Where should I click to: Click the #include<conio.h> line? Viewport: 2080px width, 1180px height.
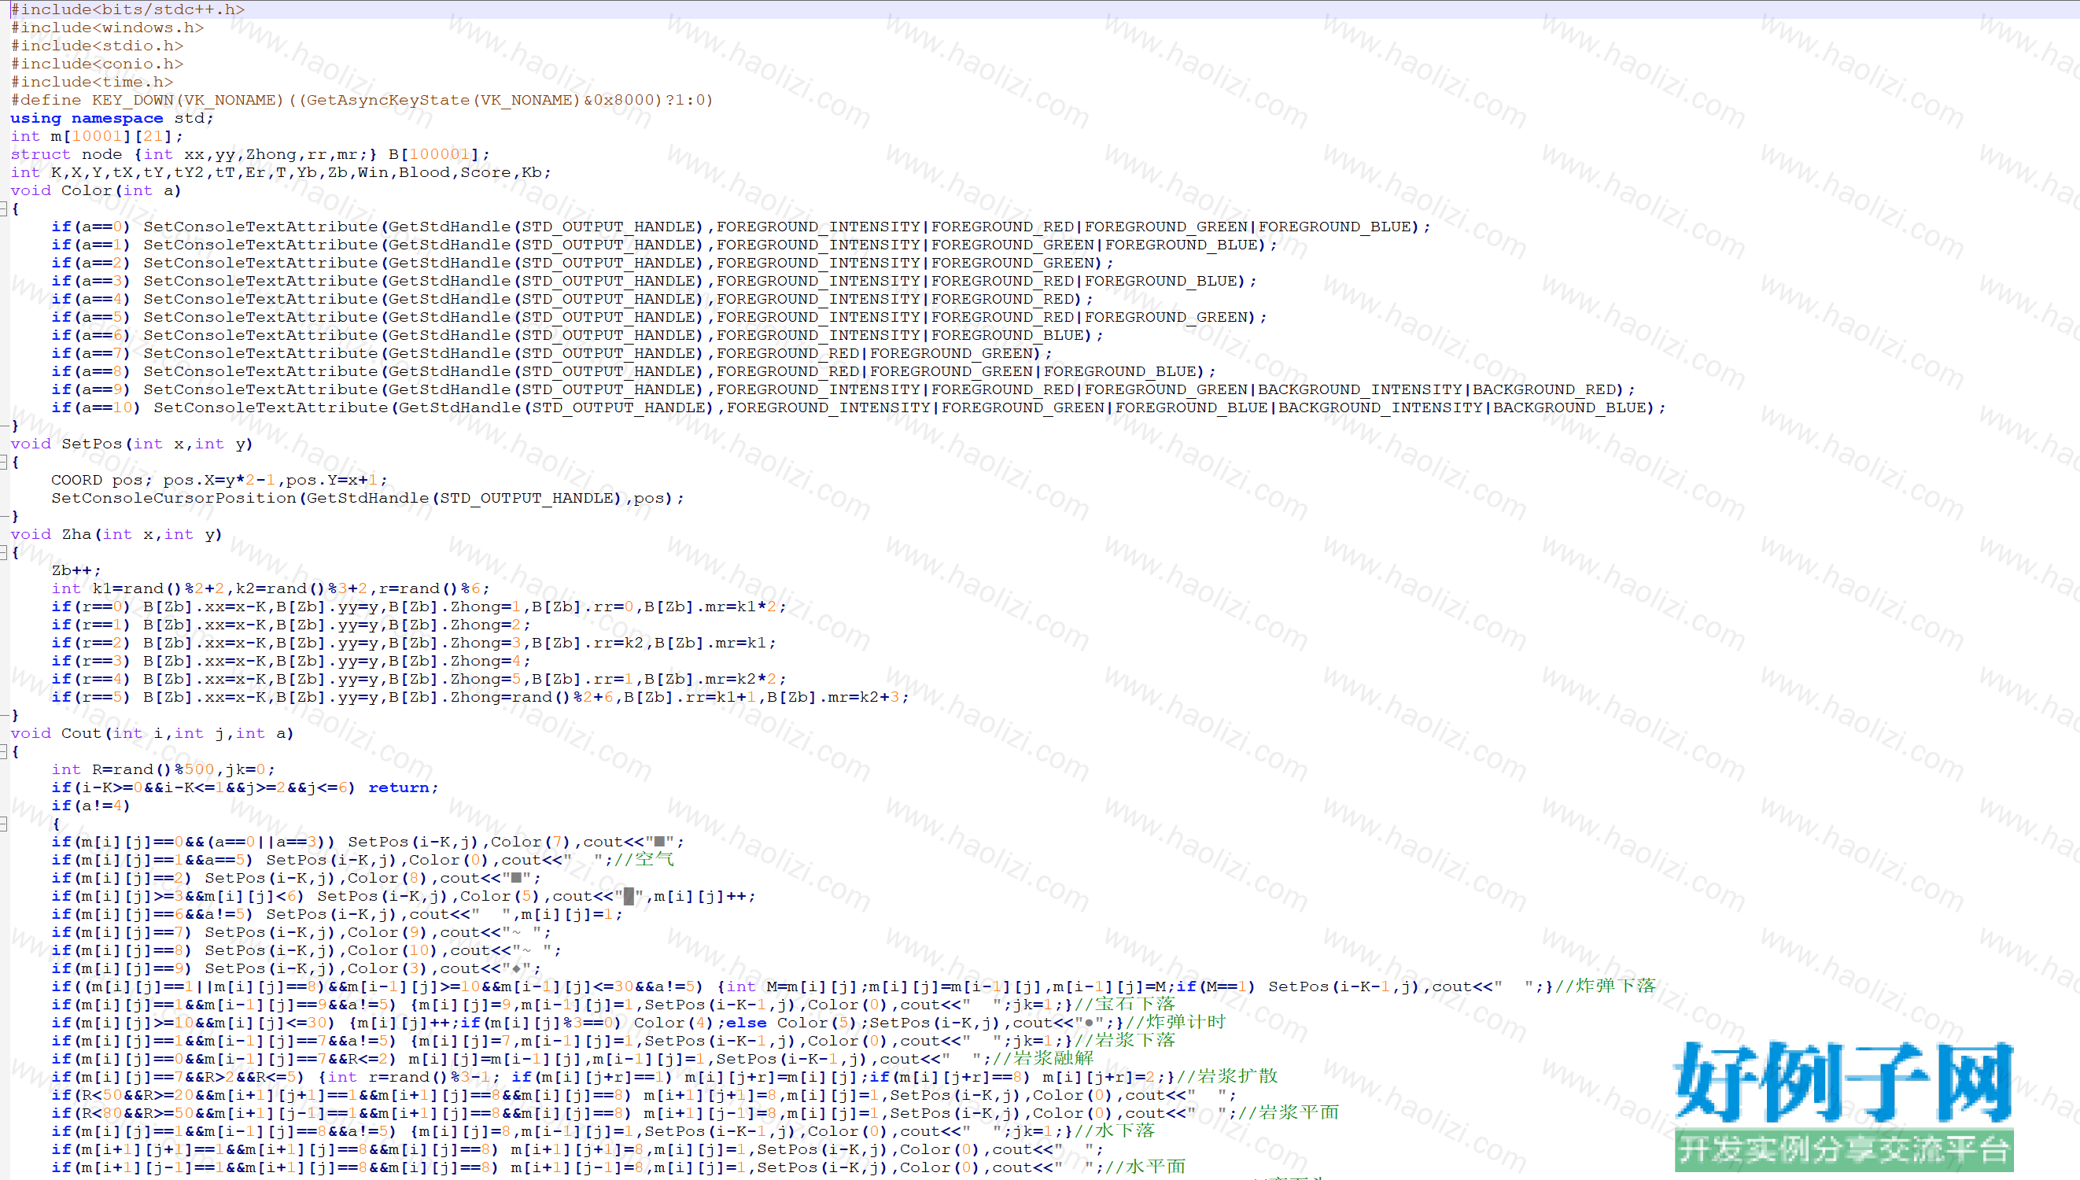[98, 64]
